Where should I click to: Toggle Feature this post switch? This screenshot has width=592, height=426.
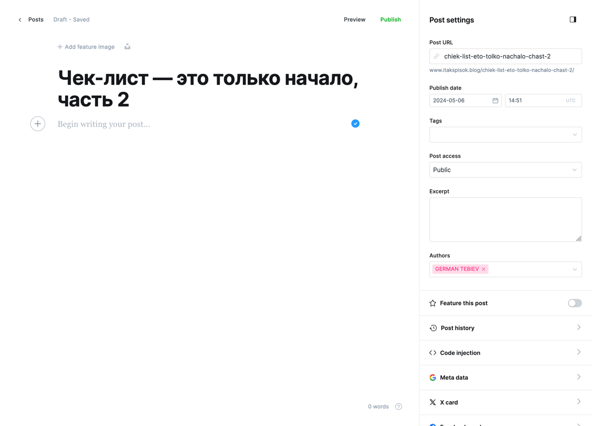point(575,303)
